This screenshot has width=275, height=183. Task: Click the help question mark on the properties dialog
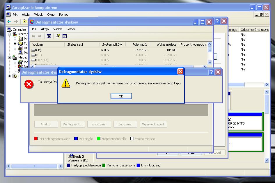(x=217, y=21)
